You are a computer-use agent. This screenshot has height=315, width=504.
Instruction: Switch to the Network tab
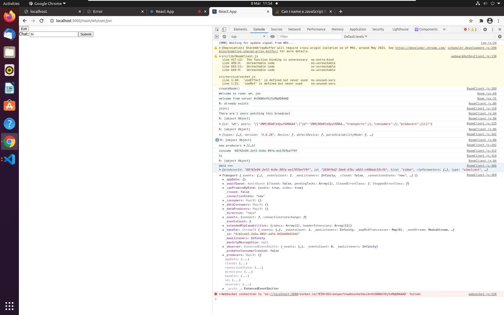tap(294, 29)
